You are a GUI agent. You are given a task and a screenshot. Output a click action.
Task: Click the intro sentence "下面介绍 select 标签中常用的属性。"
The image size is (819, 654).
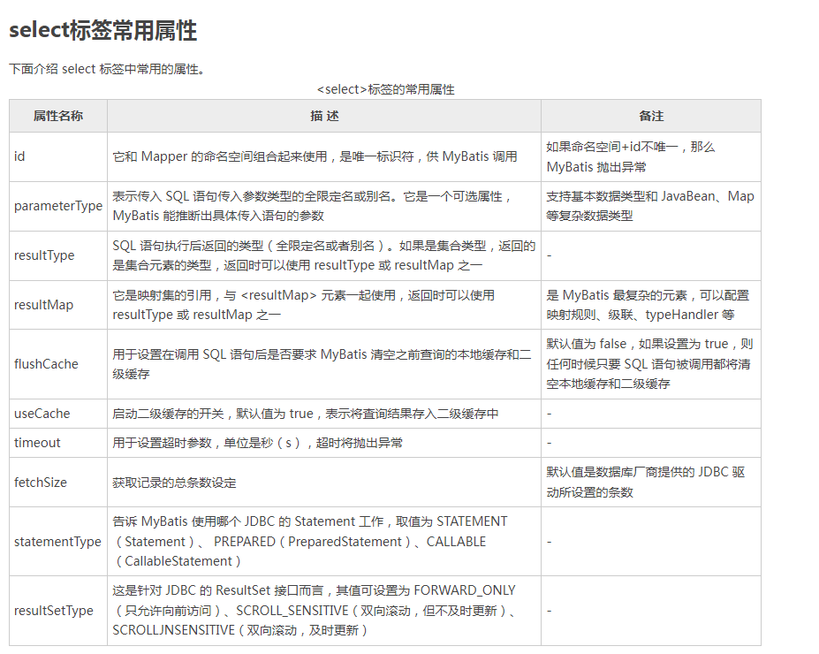pos(107,69)
